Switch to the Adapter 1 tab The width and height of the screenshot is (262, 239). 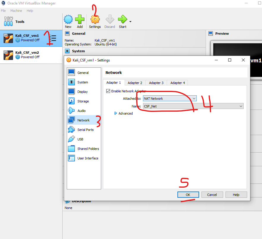pos(114,83)
